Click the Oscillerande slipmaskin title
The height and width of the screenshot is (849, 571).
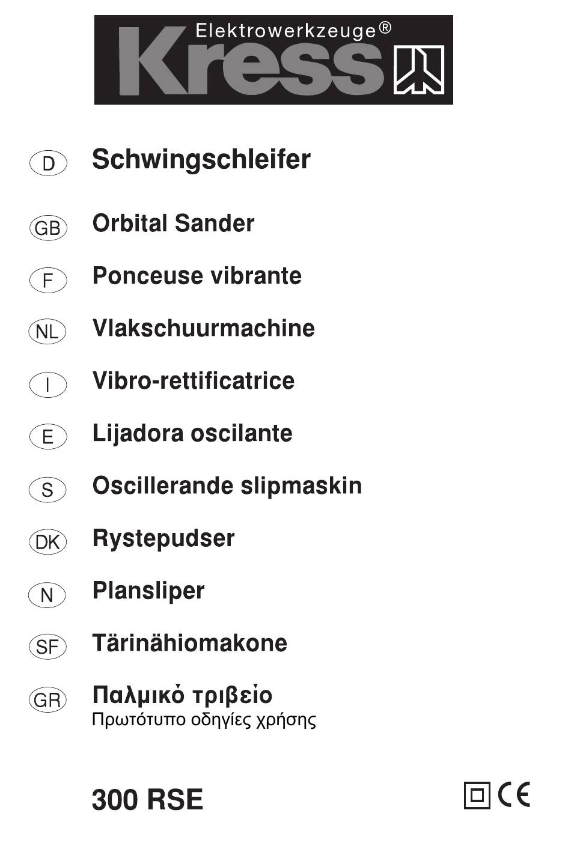(227, 485)
